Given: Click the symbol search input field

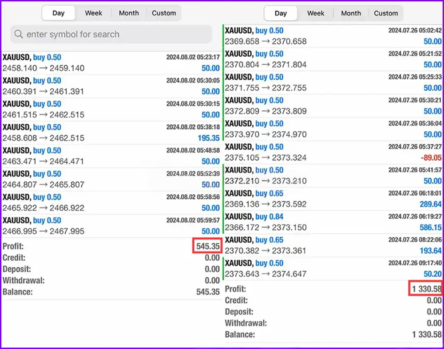Looking at the screenshot, I should 111,34.
